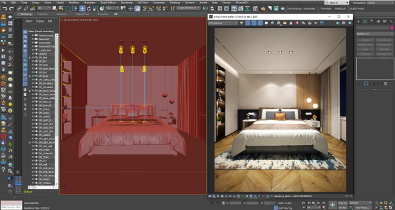Click the Play animation button
The image size is (395, 210).
point(314,203)
